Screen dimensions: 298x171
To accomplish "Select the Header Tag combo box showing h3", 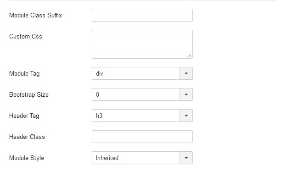I will [x=142, y=116].
